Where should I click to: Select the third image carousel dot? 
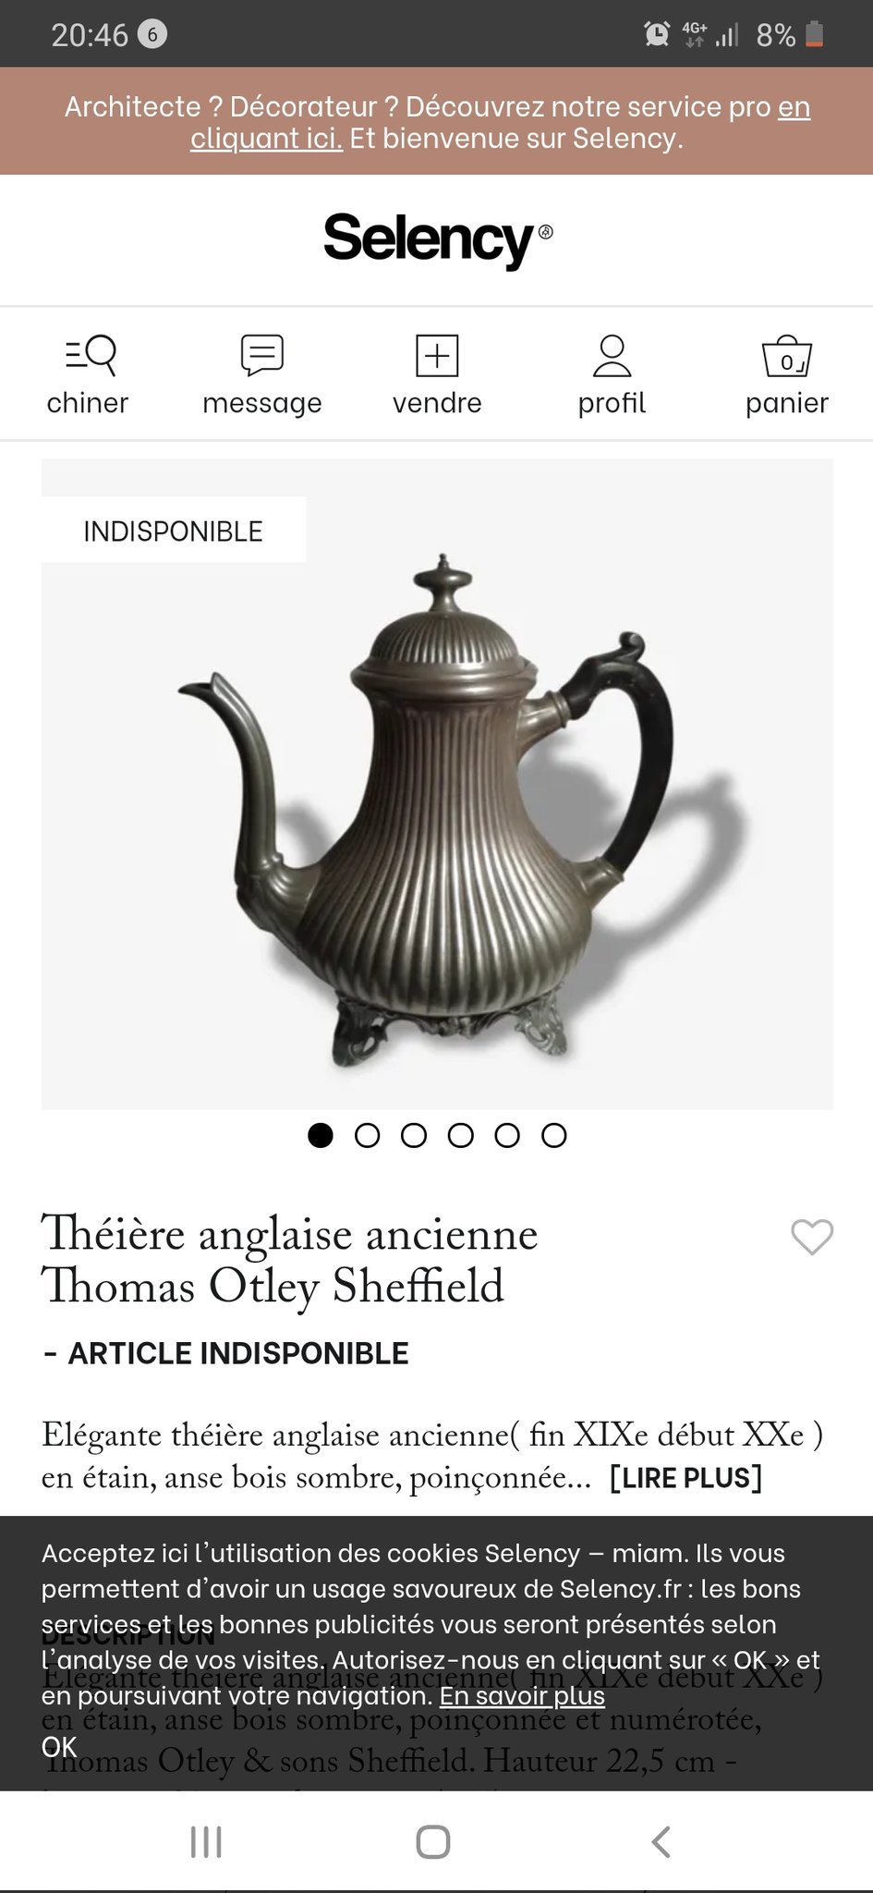click(x=414, y=1135)
